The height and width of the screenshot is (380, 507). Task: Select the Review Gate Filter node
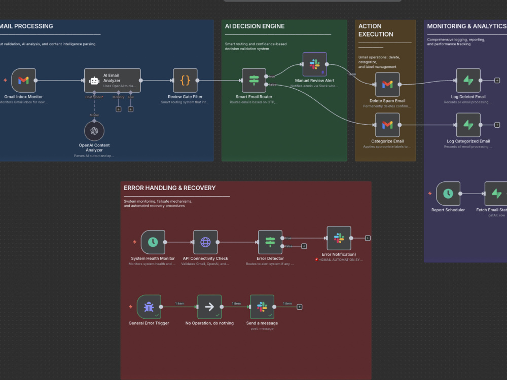coord(185,81)
